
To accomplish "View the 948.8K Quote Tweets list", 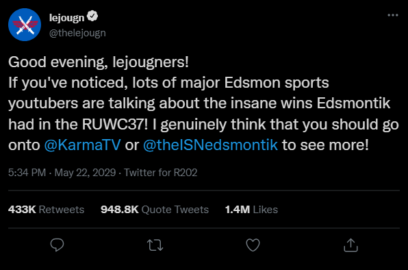I will point(155,209).
